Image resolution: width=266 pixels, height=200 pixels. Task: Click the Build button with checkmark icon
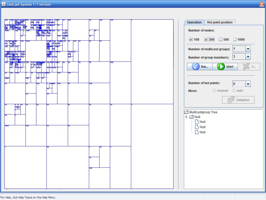tap(200, 67)
